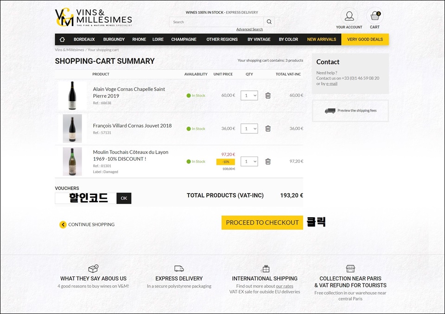Image resolution: width=445 pixels, height=314 pixels.
Task: Click the 193,20 € total amount
Action: pyautogui.click(x=292, y=195)
